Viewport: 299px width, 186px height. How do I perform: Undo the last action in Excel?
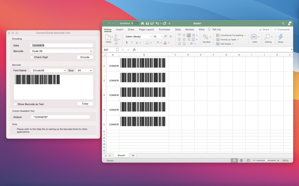(157, 23)
